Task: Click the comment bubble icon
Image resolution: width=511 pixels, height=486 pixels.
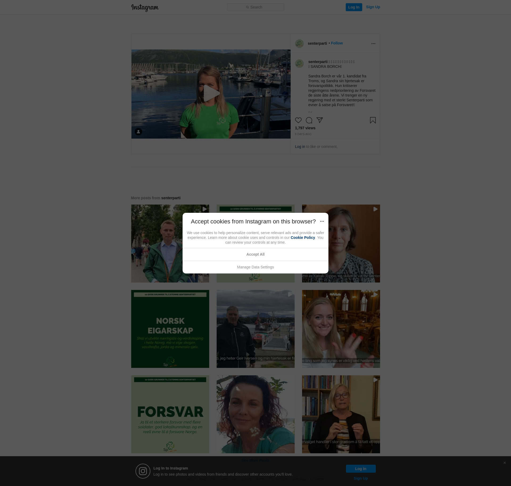Action: click(x=309, y=120)
